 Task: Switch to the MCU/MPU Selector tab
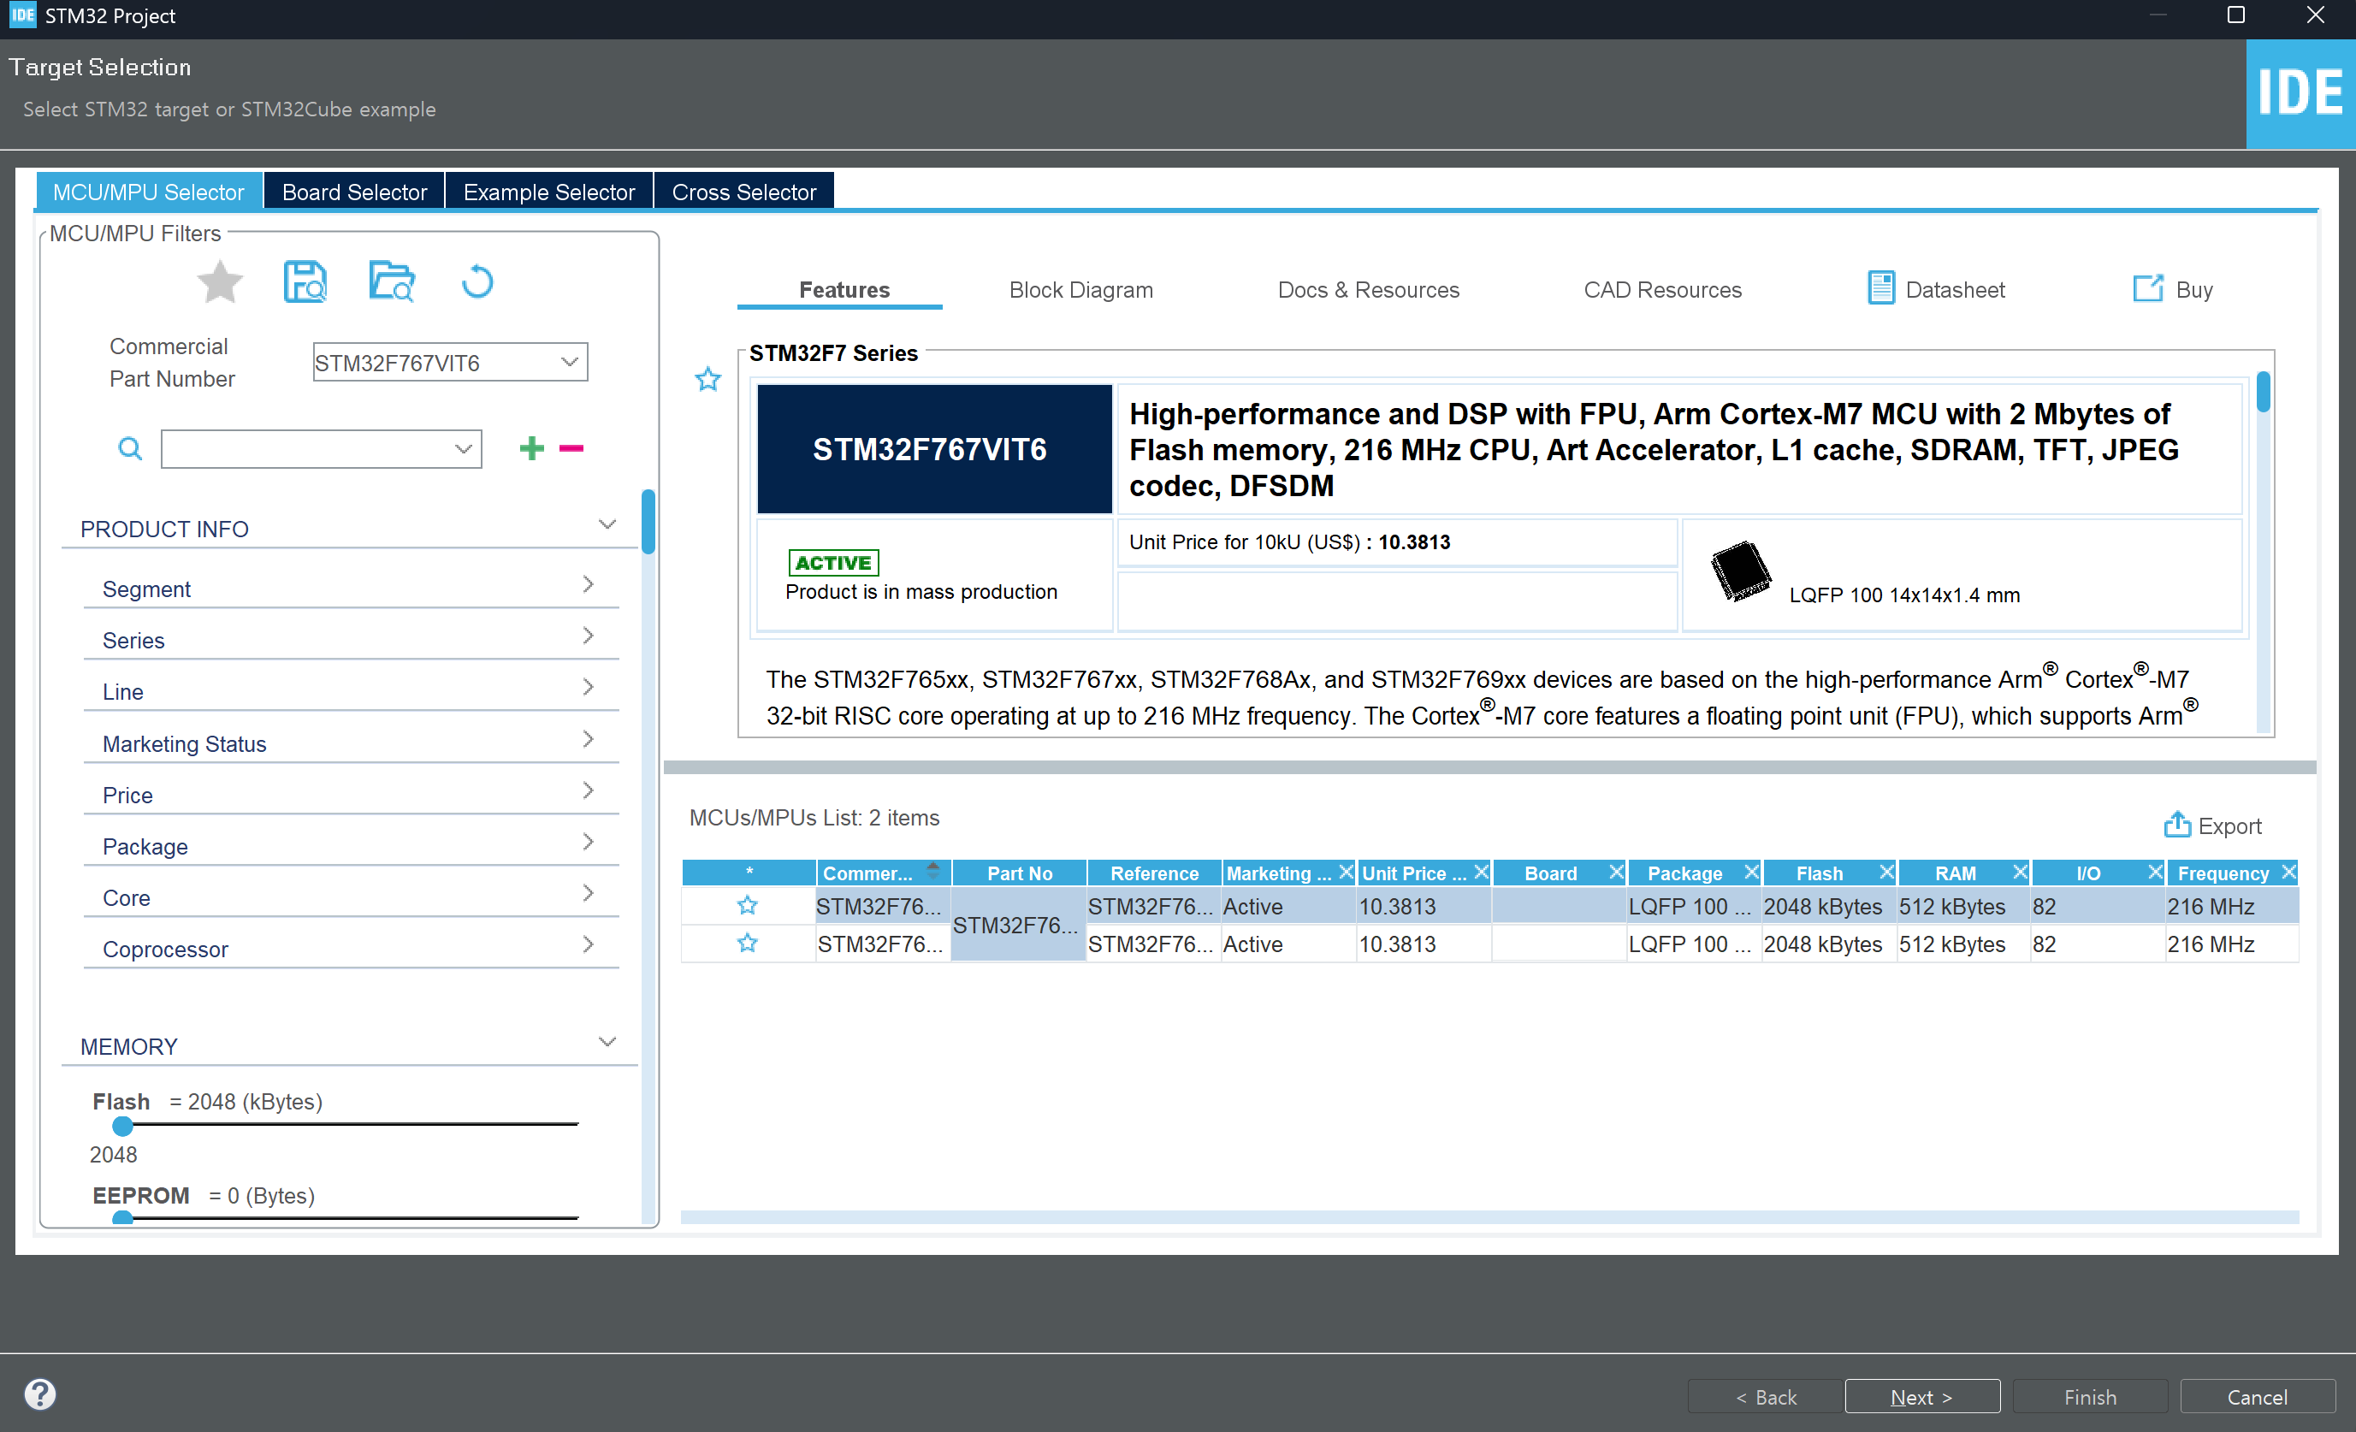click(x=148, y=191)
